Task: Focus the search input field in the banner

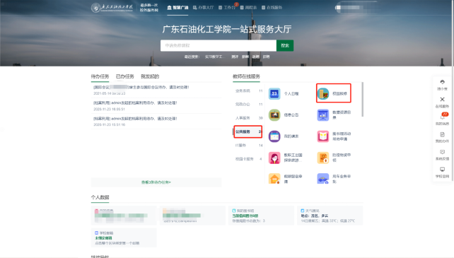Action: [x=219, y=45]
